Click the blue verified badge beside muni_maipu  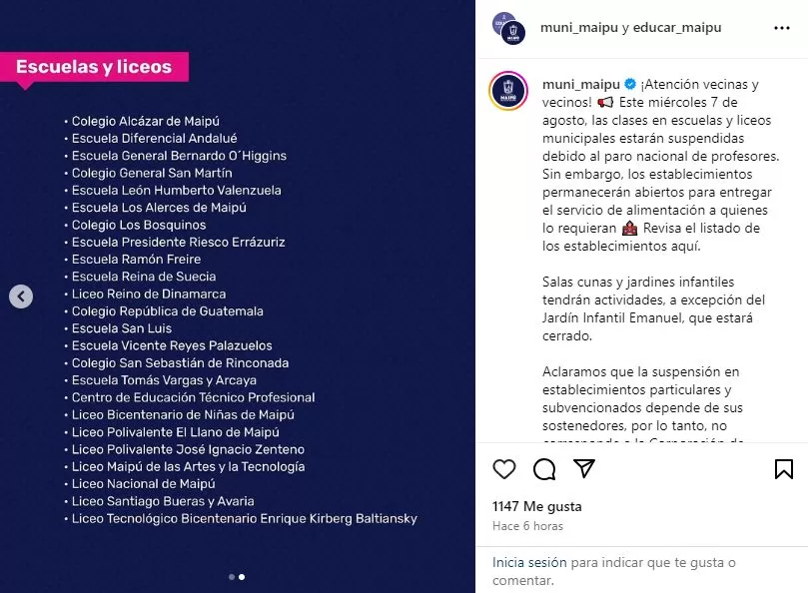click(630, 85)
